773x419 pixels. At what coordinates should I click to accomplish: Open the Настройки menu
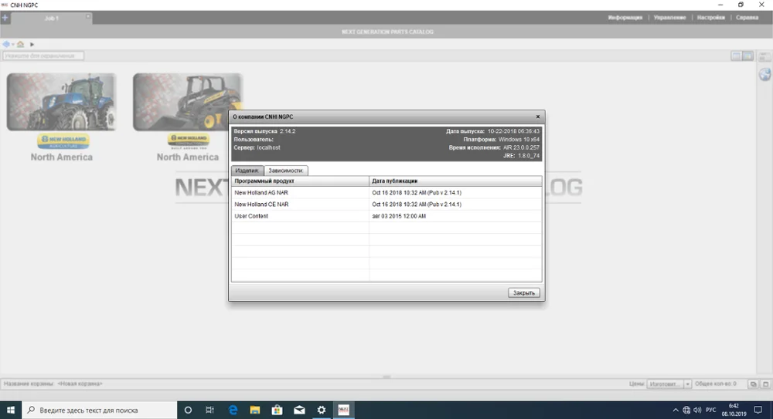(711, 18)
